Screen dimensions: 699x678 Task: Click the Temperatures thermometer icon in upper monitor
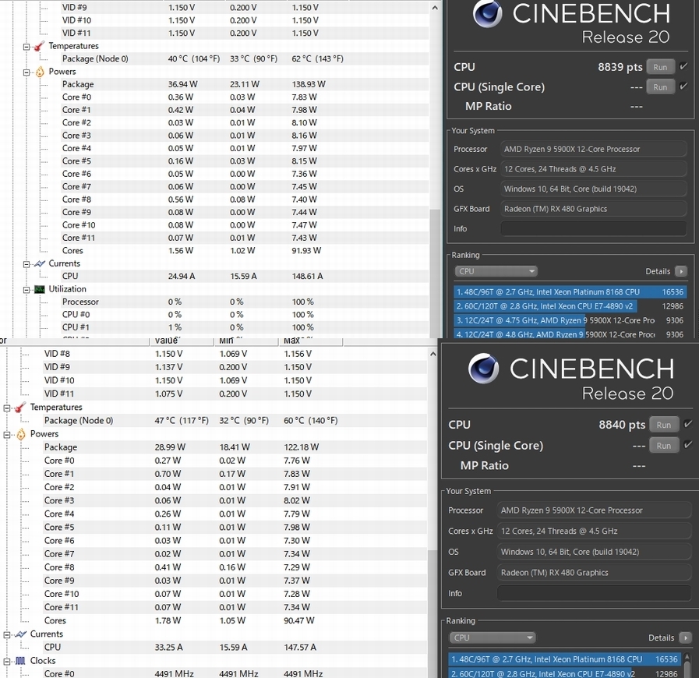point(39,46)
